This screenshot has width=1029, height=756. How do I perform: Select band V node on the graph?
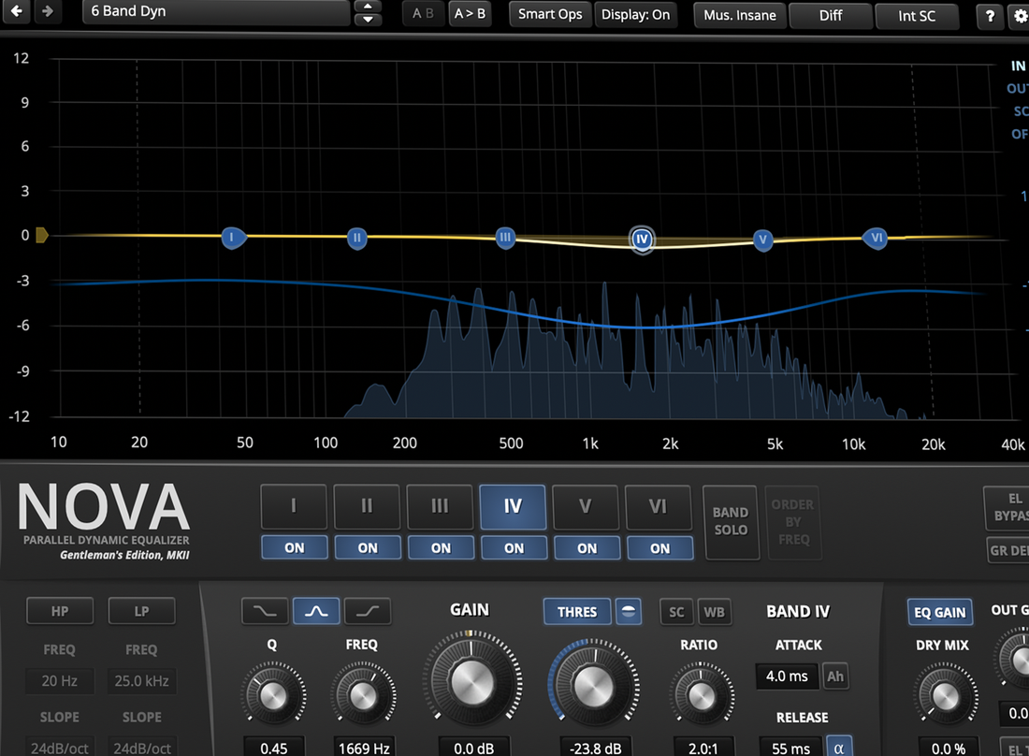click(762, 240)
